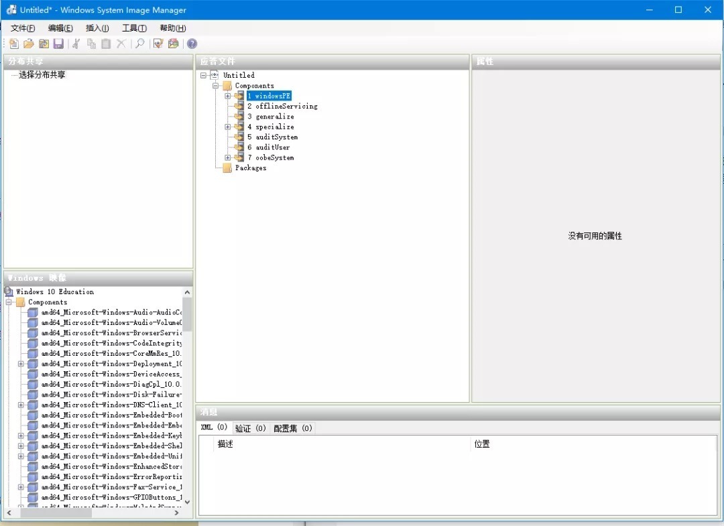The width and height of the screenshot is (724, 526).
Task: Collapse the Untitled answer file node
Action: pyautogui.click(x=203, y=75)
